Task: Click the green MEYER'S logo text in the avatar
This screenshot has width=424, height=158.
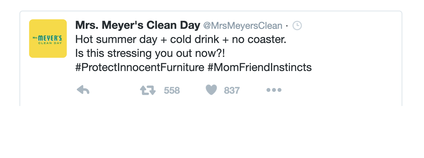Action: (50, 38)
